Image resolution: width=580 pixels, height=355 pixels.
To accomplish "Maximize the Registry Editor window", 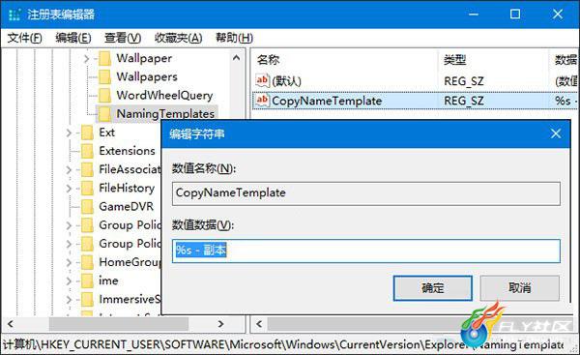I will coord(515,15).
